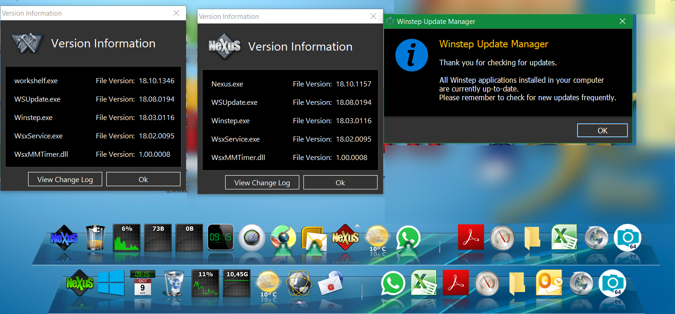Click the blue speedometer orb icon

tap(252, 237)
